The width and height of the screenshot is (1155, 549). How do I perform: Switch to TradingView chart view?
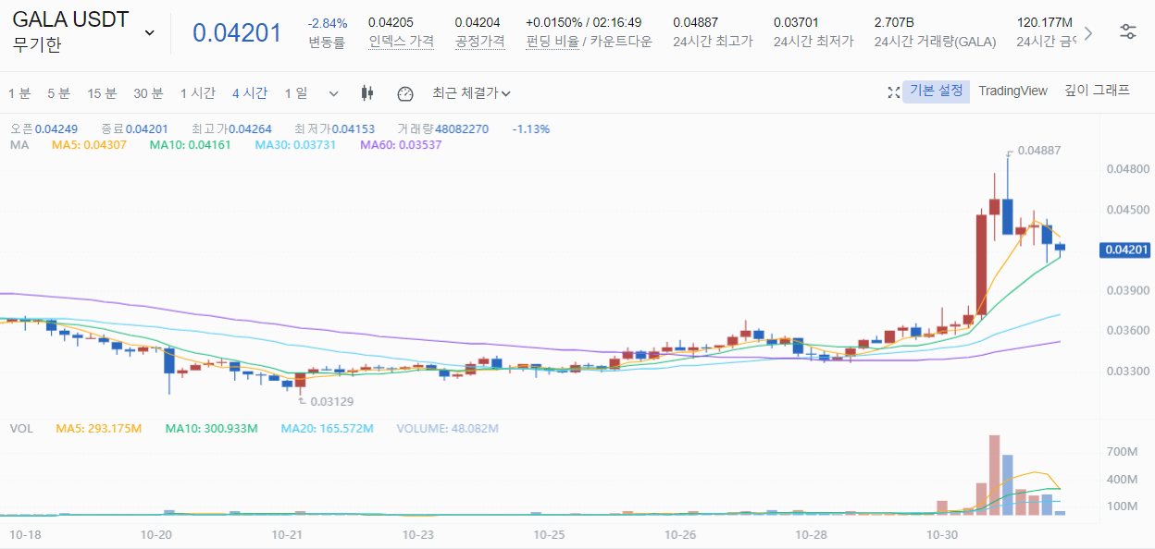(1012, 91)
